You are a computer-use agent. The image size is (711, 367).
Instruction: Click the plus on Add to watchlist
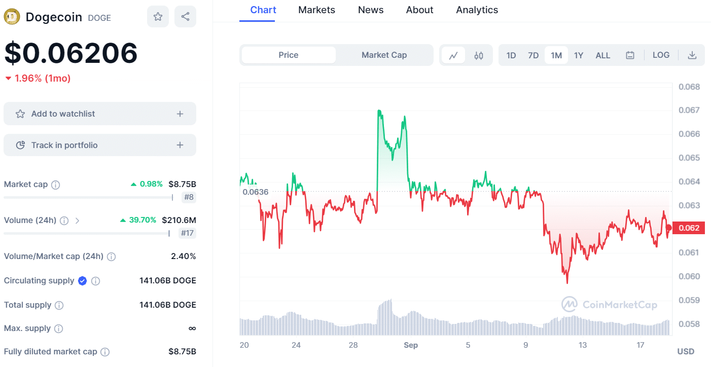(x=180, y=114)
